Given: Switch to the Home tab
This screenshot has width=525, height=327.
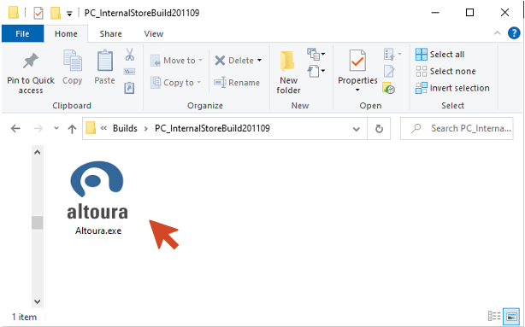Looking at the screenshot, I should point(66,34).
